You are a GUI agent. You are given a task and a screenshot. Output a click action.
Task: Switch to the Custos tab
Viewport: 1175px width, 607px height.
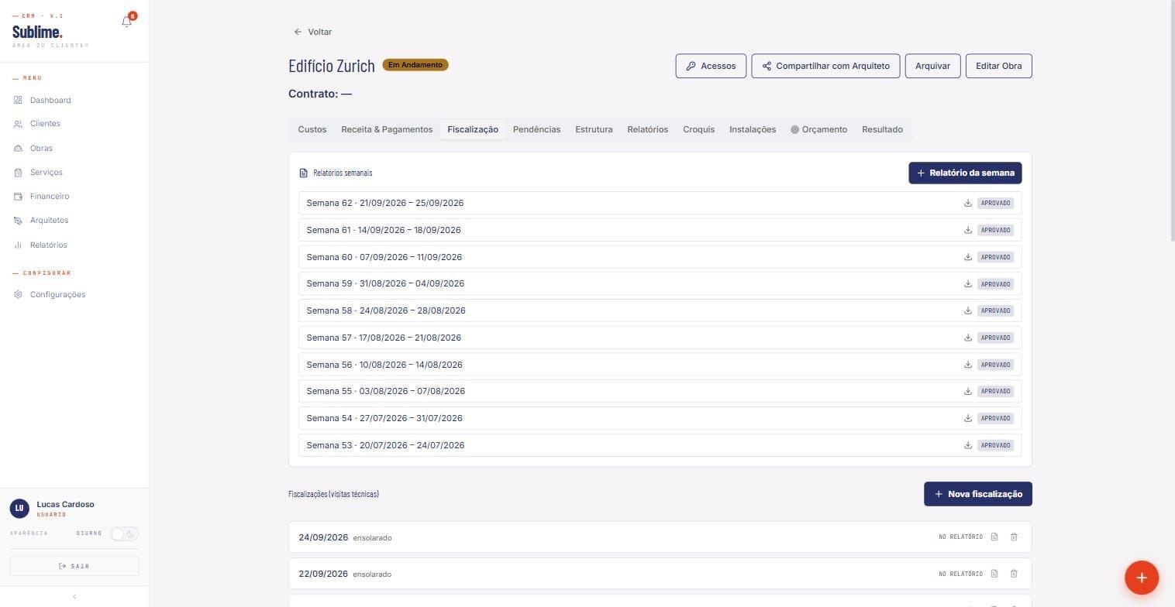click(312, 129)
